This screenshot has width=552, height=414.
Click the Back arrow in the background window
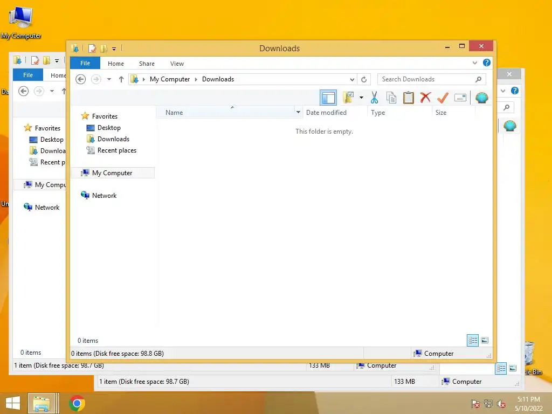point(24,91)
